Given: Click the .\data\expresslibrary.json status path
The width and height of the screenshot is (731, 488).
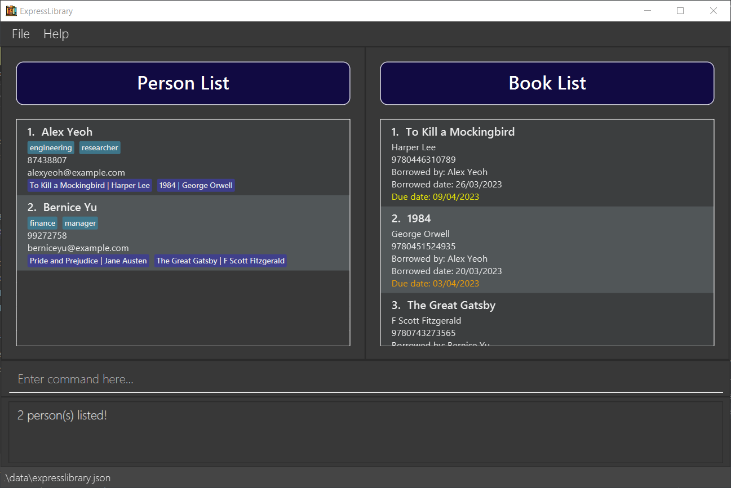Looking at the screenshot, I should (57, 478).
